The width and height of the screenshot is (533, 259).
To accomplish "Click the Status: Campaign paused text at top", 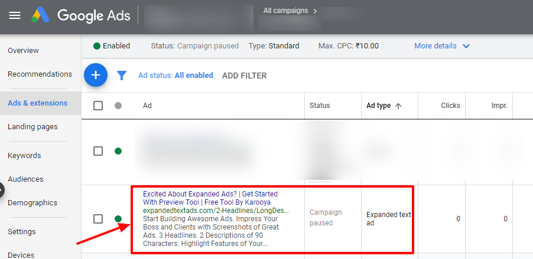I will pos(195,46).
